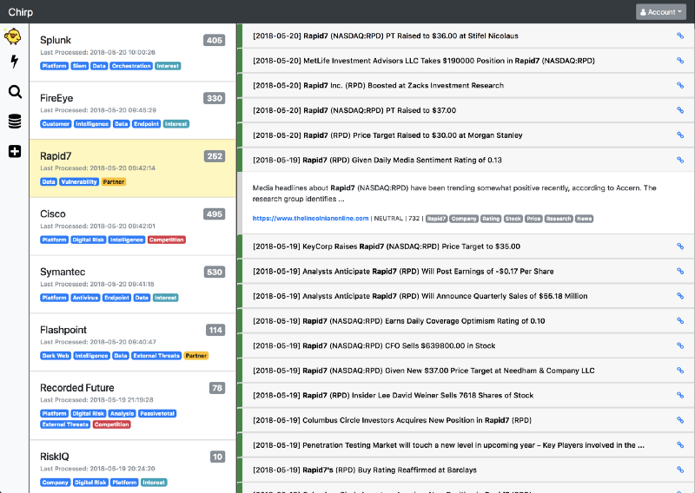695x493 pixels.
Task: Open link icon for Needham & Company article
Action: tap(680, 371)
